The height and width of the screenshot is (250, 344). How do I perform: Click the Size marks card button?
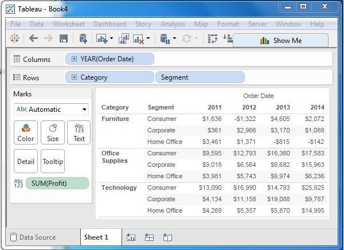(53, 132)
